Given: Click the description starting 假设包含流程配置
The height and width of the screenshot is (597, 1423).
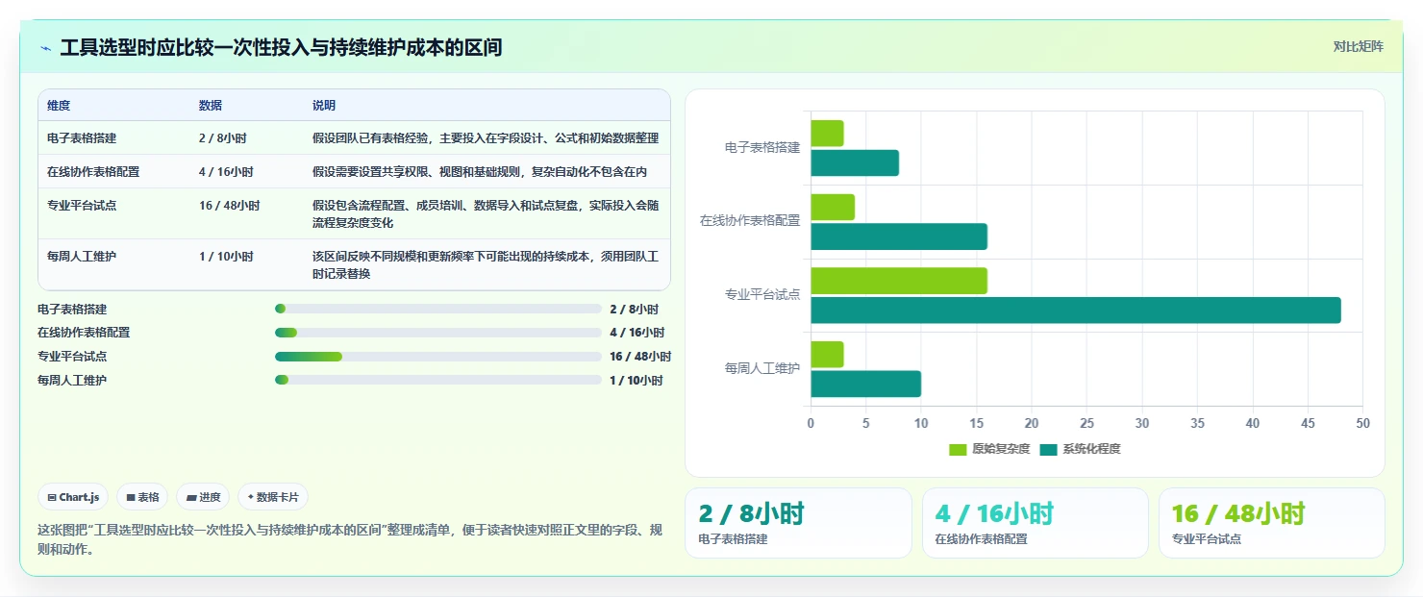Looking at the screenshot, I should click(486, 214).
